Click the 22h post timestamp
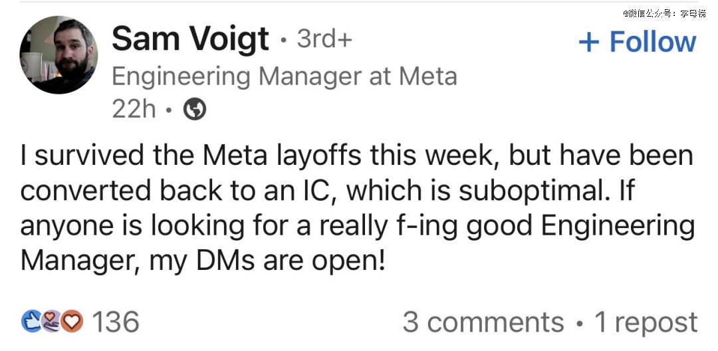 (x=134, y=110)
